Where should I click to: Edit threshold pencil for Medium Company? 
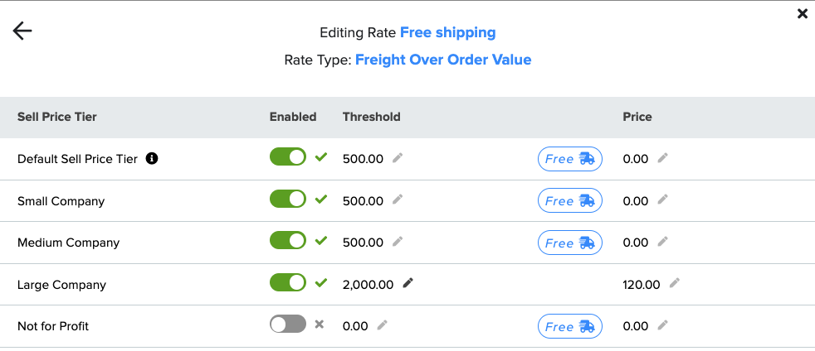click(x=398, y=241)
